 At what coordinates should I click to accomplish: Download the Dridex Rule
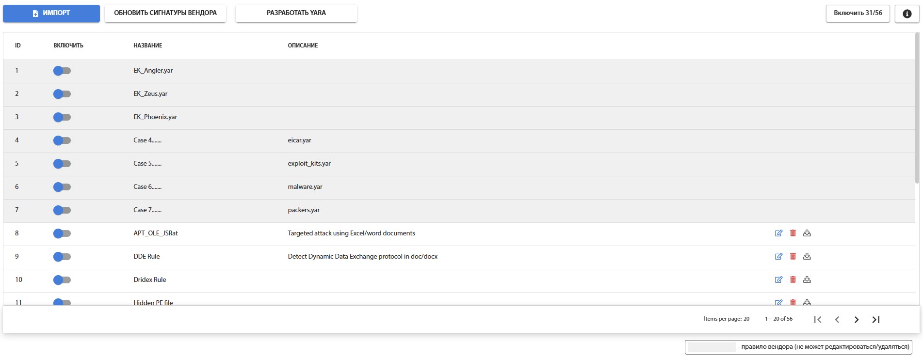tap(807, 279)
